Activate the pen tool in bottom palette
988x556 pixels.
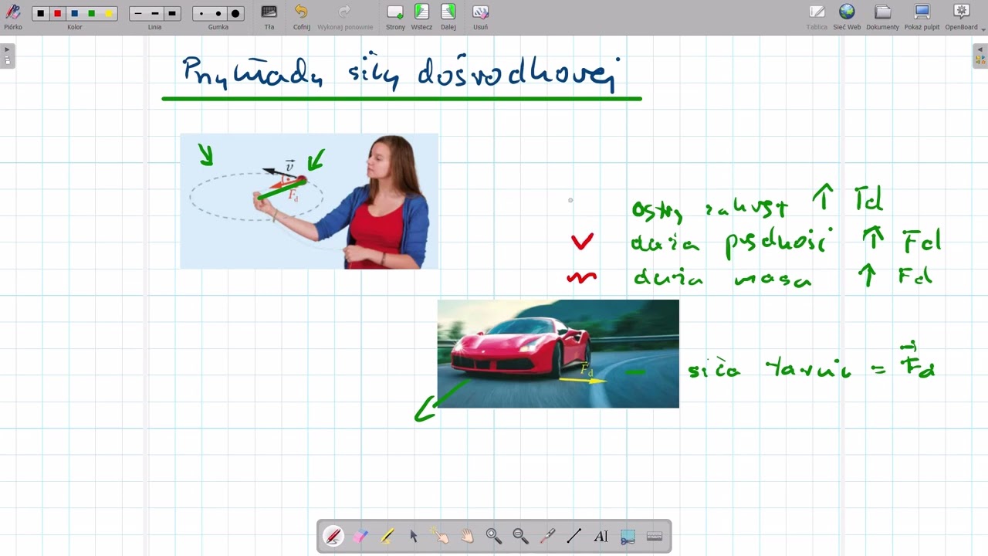(x=333, y=536)
